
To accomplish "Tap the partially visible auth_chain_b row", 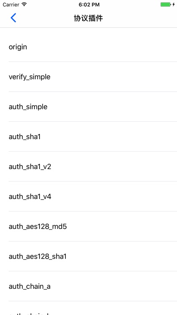I will point(88,308).
